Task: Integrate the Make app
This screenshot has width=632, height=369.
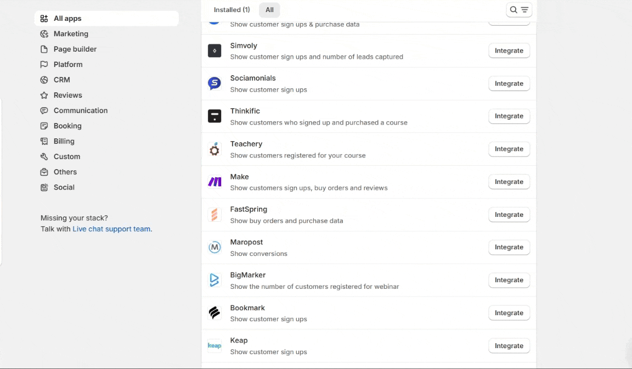Action: coord(509,182)
